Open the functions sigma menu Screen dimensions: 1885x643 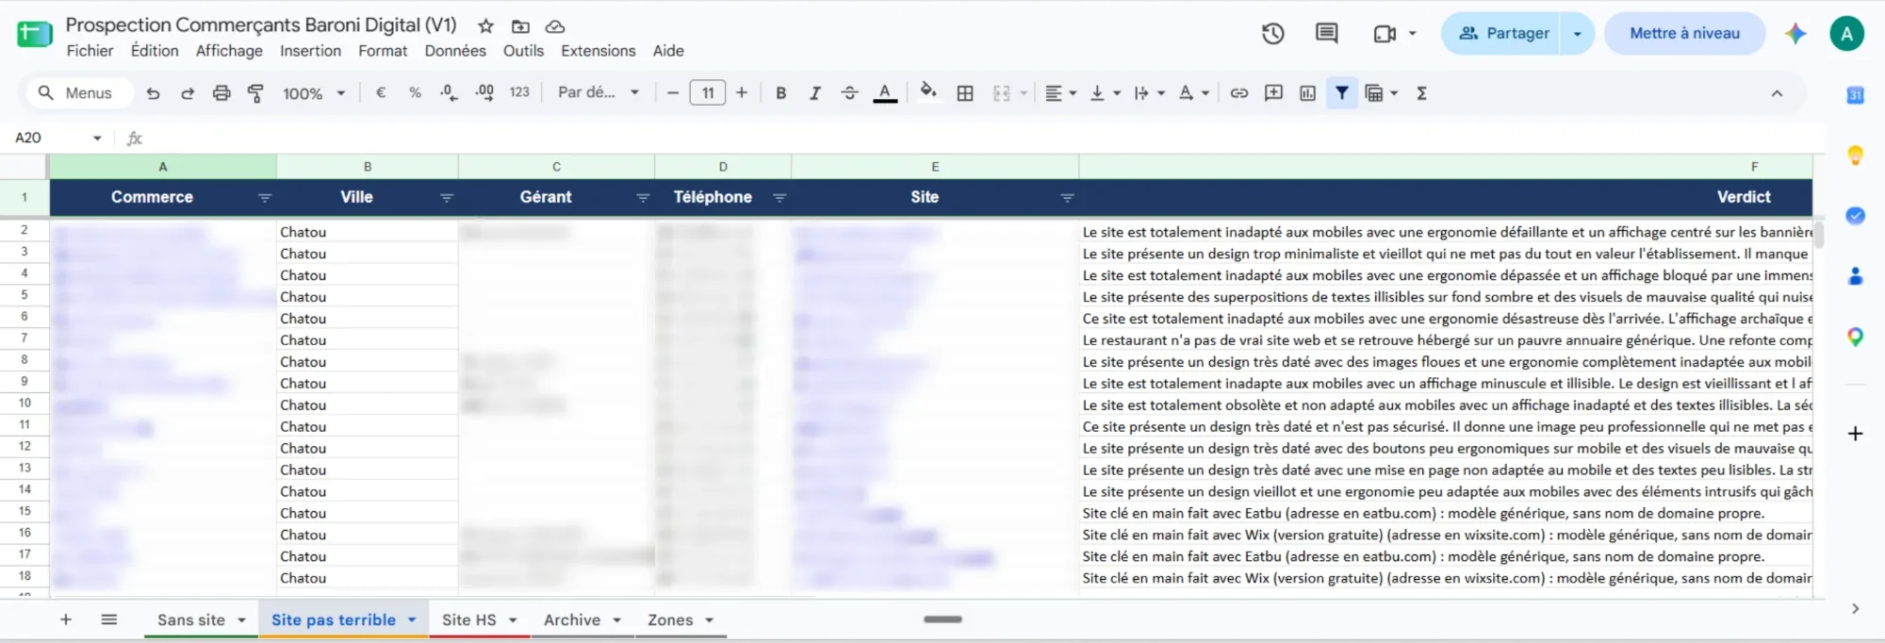[1421, 92]
